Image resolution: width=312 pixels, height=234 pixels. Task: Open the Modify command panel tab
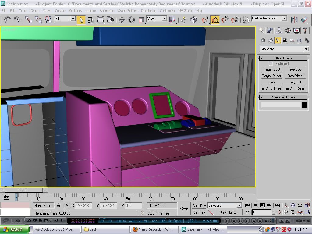click(x=270, y=30)
